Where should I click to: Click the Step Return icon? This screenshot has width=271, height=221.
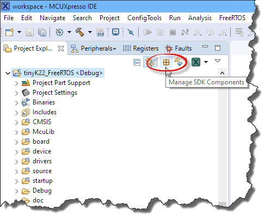(x=223, y=33)
